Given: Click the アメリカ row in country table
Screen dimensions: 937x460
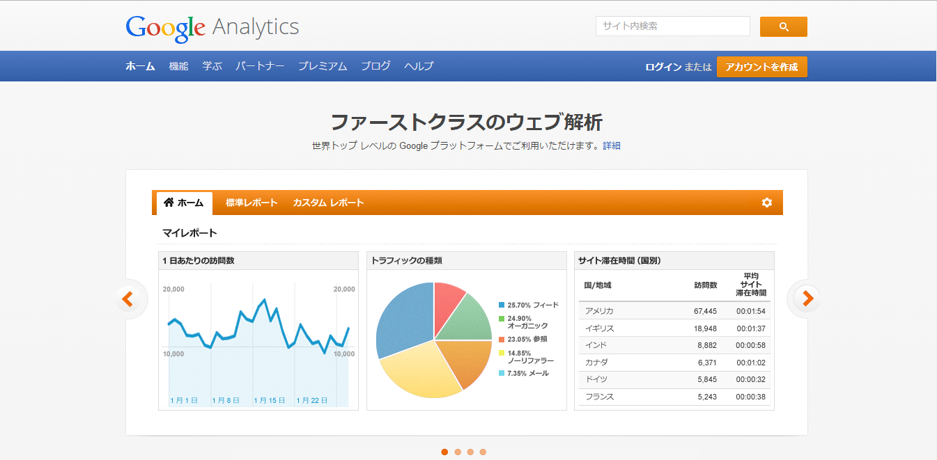Looking at the screenshot, I should [x=674, y=311].
